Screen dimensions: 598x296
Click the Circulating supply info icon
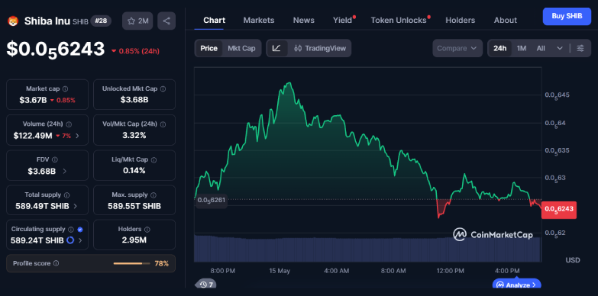(71, 230)
